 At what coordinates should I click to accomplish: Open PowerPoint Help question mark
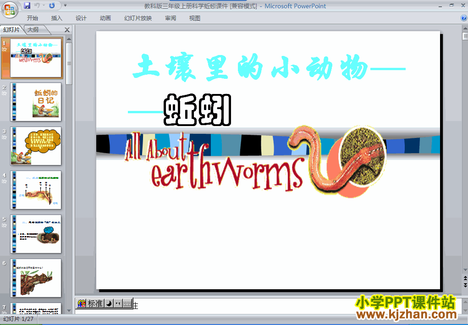click(x=464, y=18)
